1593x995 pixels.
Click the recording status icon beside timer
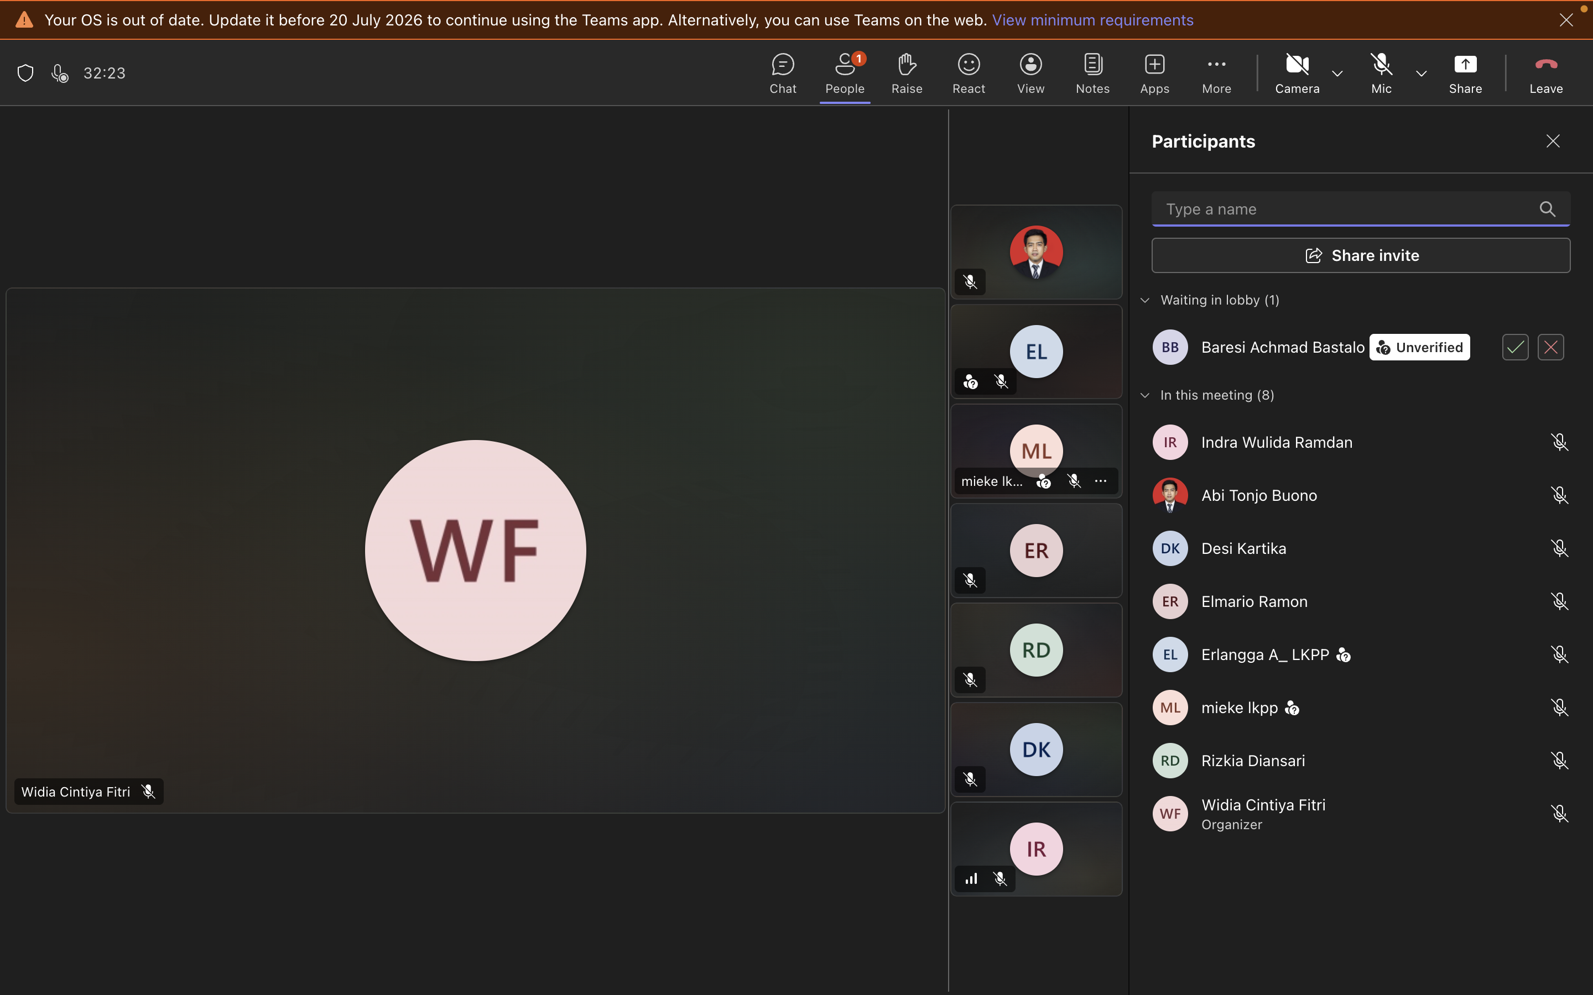[60, 73]
